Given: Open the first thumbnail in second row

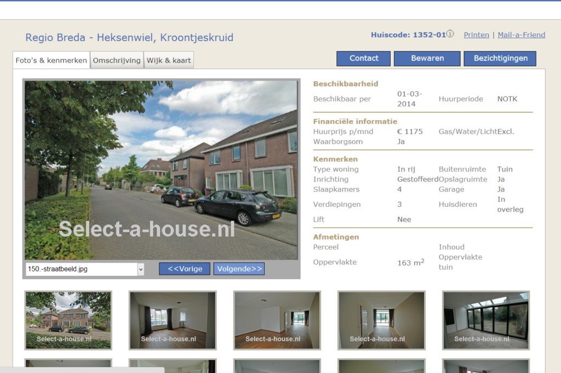Looking at the screenshot, I should (x=68, y=366).
